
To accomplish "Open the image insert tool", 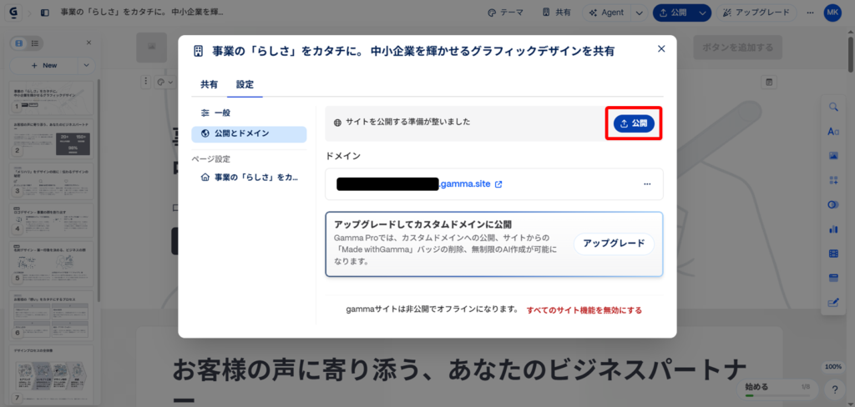I will tap(832, 156).
